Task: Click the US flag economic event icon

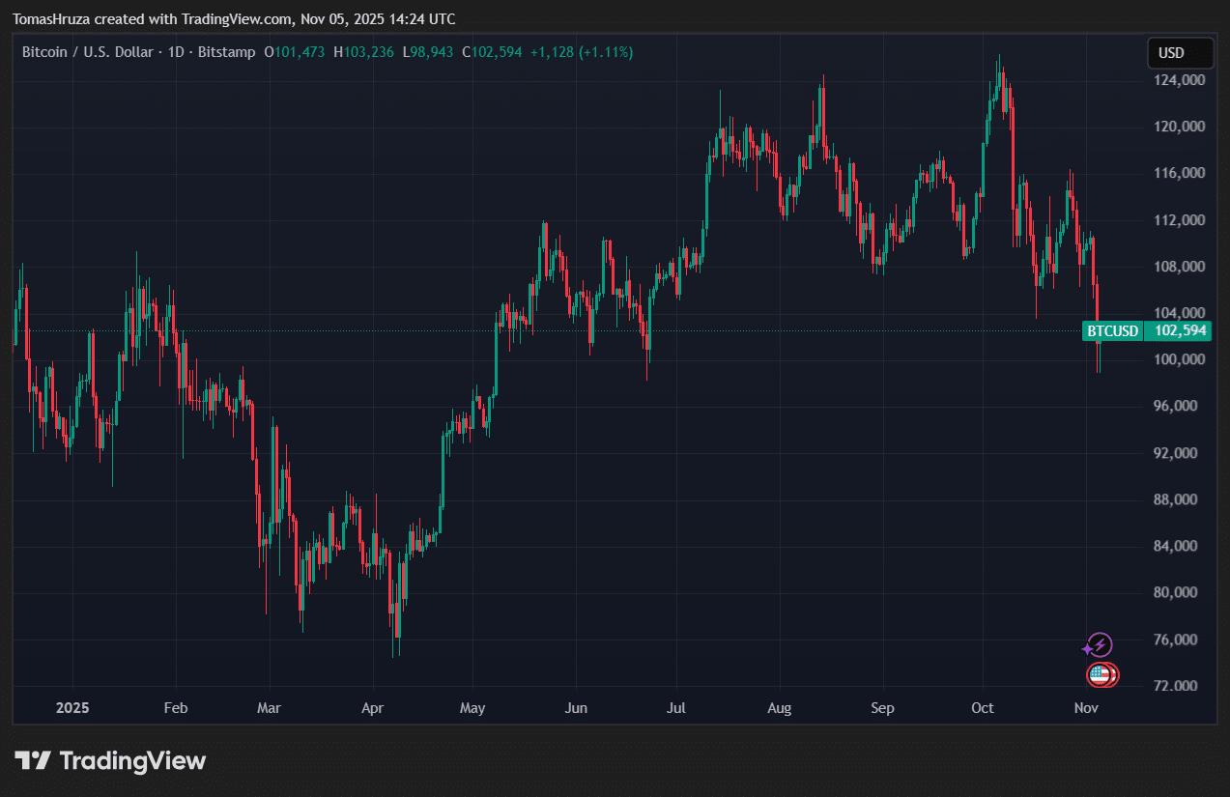Action: (1101, 675)
